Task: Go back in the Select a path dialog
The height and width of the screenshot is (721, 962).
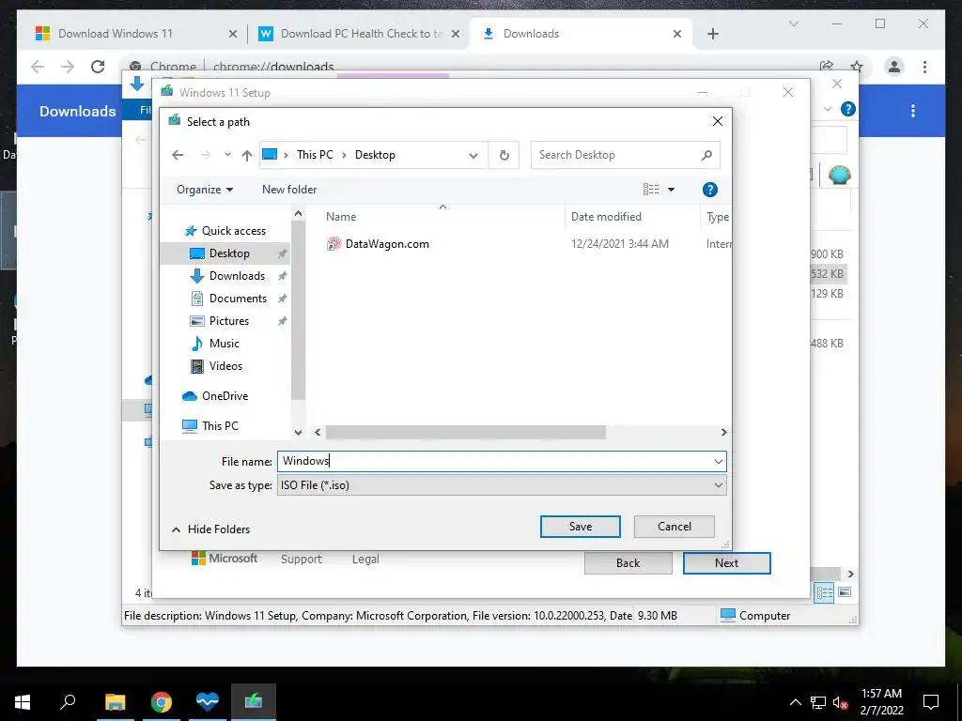Action: (178, 155)
